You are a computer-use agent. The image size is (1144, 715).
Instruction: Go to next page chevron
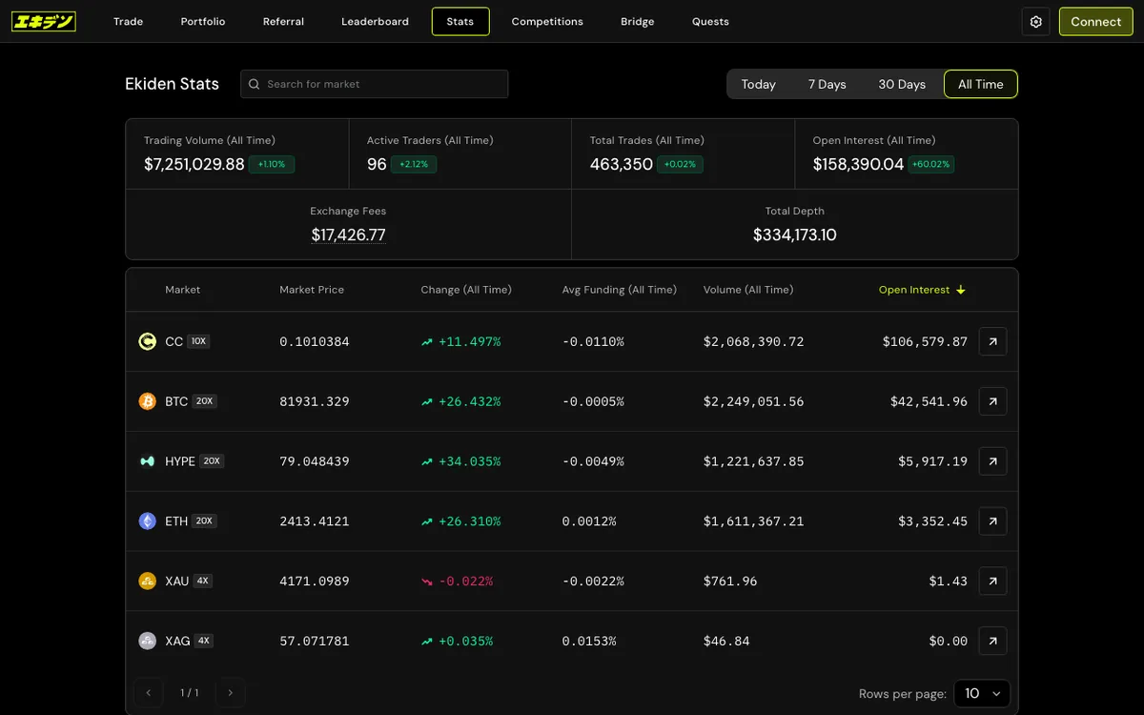(230, 693)
